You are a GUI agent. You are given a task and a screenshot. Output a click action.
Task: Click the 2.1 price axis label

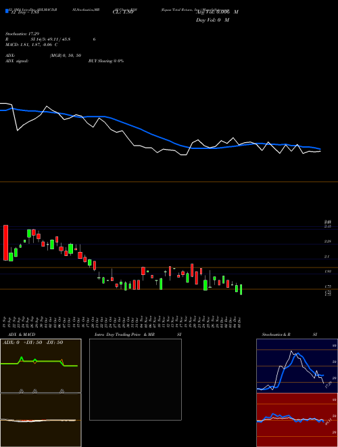click(327, 257)
